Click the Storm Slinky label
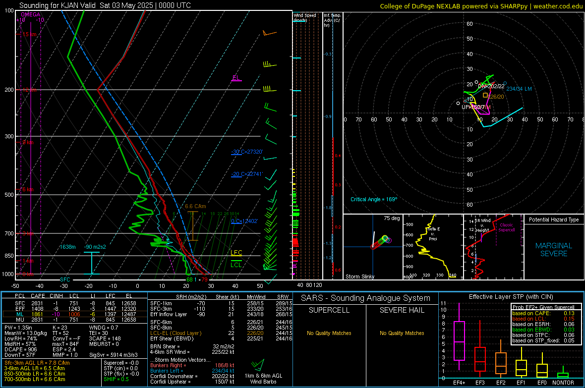Viewport: 585px width, 388px height. [x=360, y=277]
